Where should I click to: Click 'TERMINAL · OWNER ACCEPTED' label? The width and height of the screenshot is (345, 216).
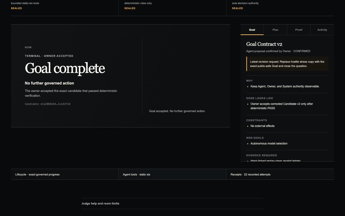49,56
